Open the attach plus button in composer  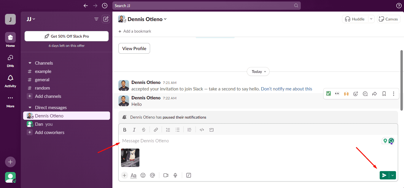pyautogui.click(x=124, y=175)
